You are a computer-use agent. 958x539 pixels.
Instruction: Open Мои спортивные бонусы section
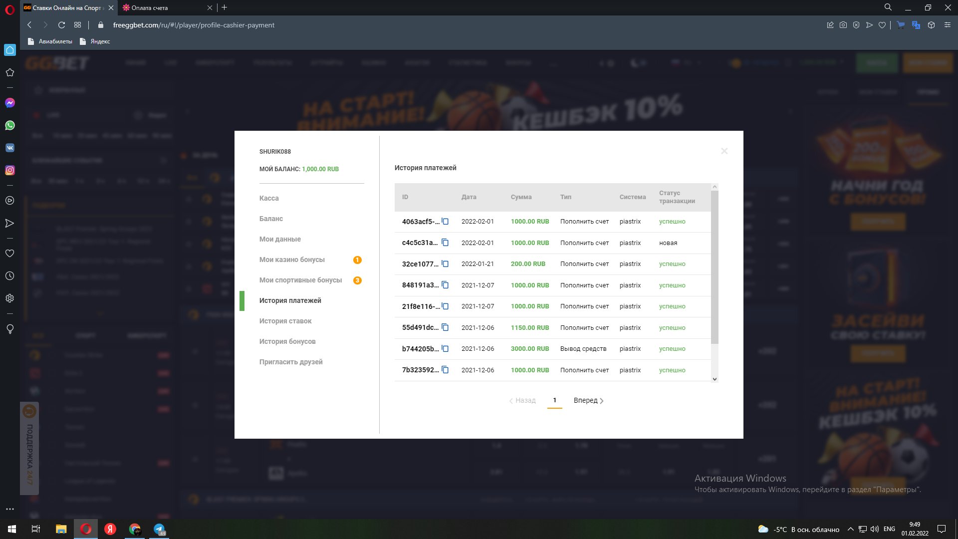click(x=300, y=280)
